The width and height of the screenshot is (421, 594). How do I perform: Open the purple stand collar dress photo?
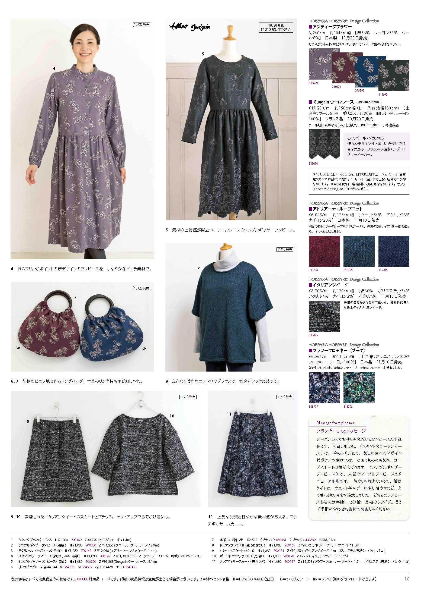[82, 139]
